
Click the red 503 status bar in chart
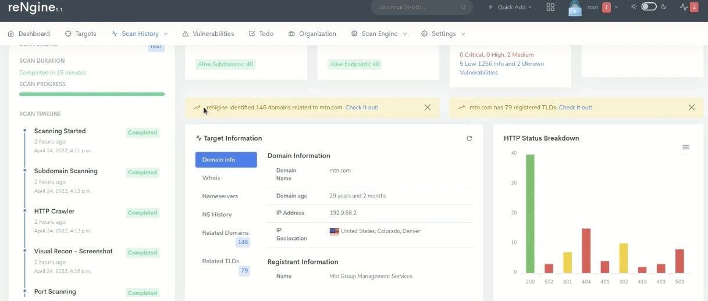tap(679, 261)
